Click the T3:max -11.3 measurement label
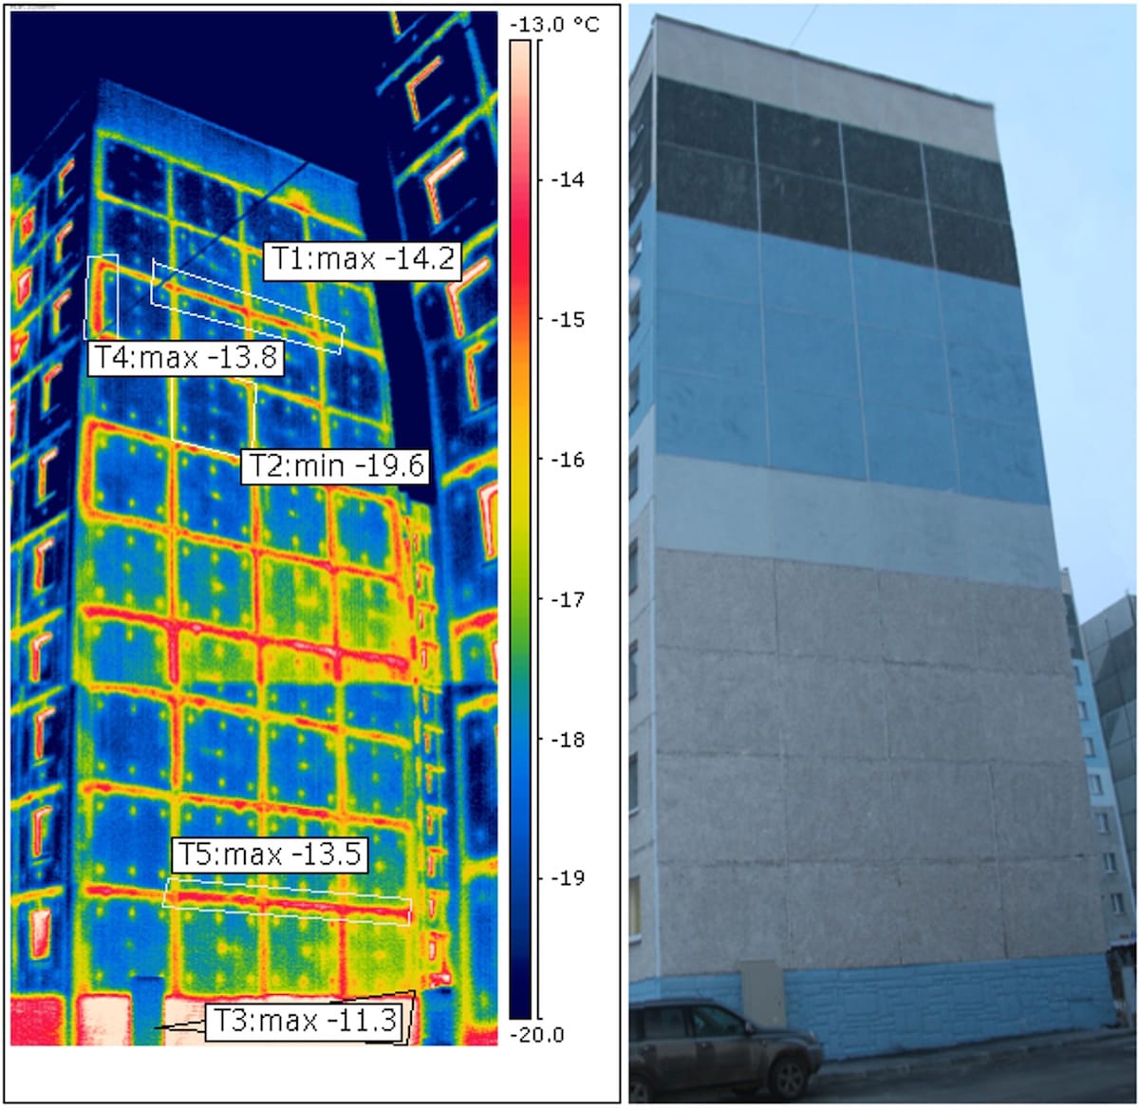The image size is (1139, 1109). tap(304, 1021)
